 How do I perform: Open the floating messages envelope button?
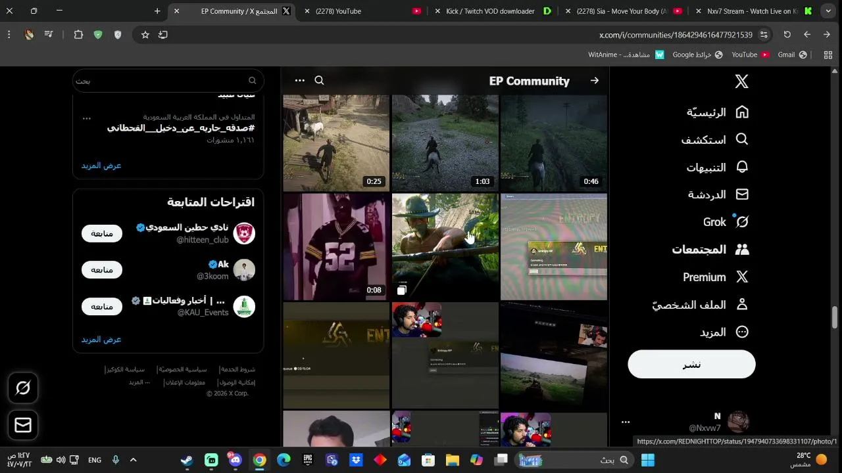[23, 425]
